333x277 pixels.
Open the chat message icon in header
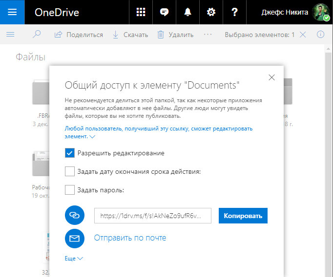164,12
